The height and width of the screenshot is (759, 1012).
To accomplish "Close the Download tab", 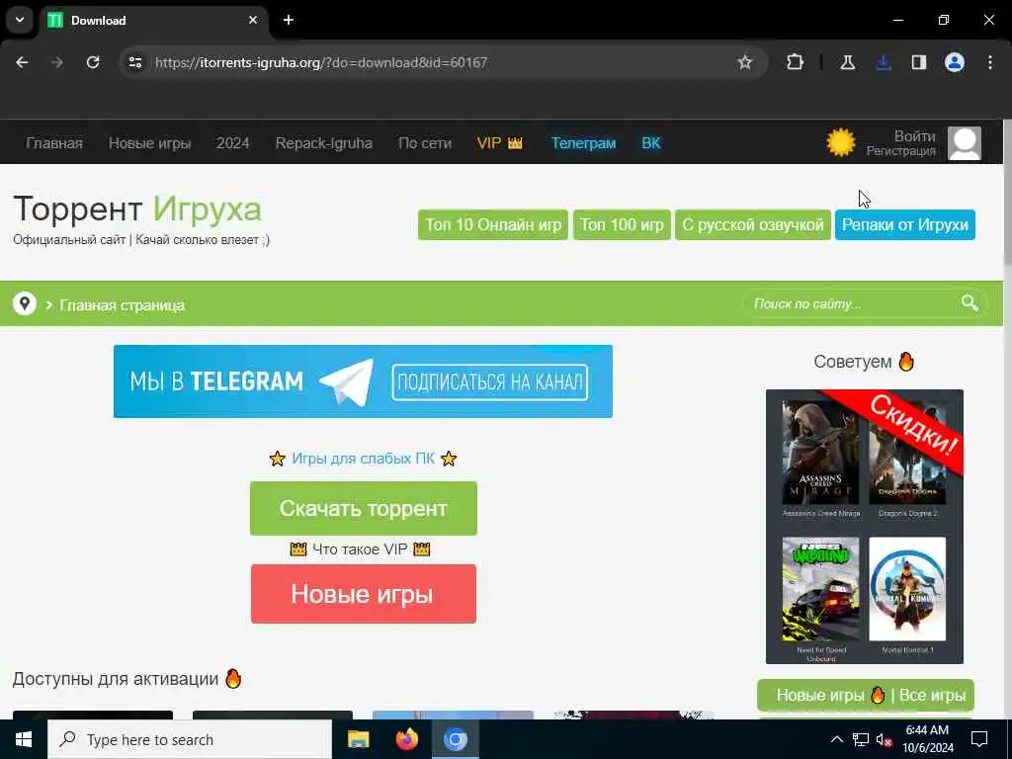I will coord(253,20).
